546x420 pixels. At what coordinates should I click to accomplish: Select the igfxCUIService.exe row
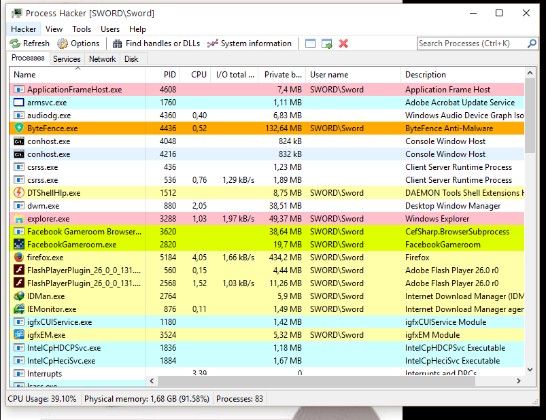tap(267, 321)
